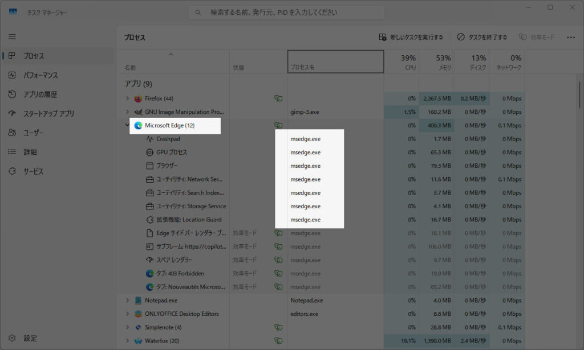
Task: Open the three-dot more options menu
Action: click(x=570, y=37)
